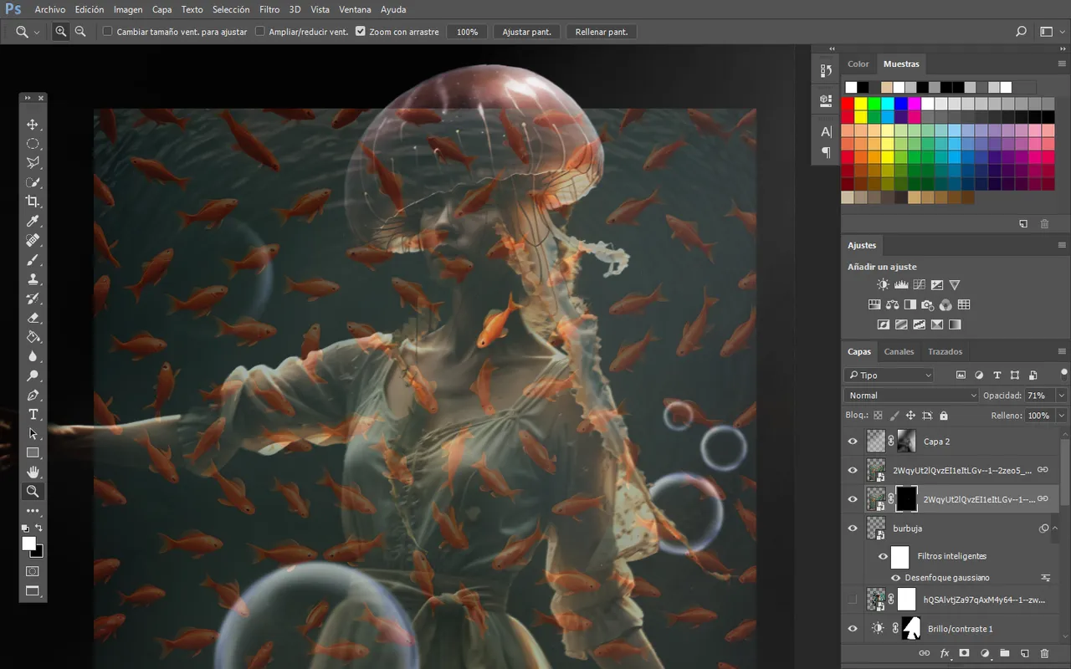The image size is (1071, 669).
Task: Pick the pure red swatch
Action: [x=848, y=104]
